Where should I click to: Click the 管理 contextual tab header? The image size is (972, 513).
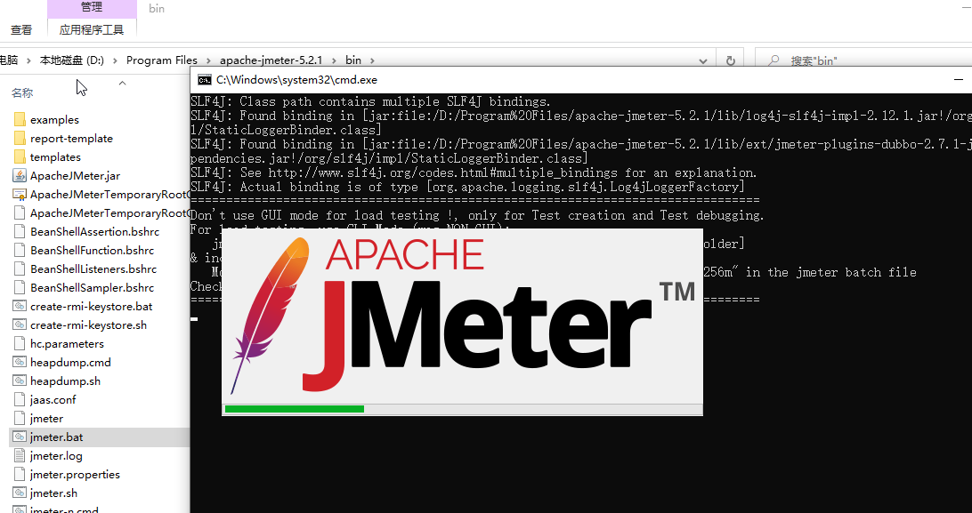click(x=92, y=7)
